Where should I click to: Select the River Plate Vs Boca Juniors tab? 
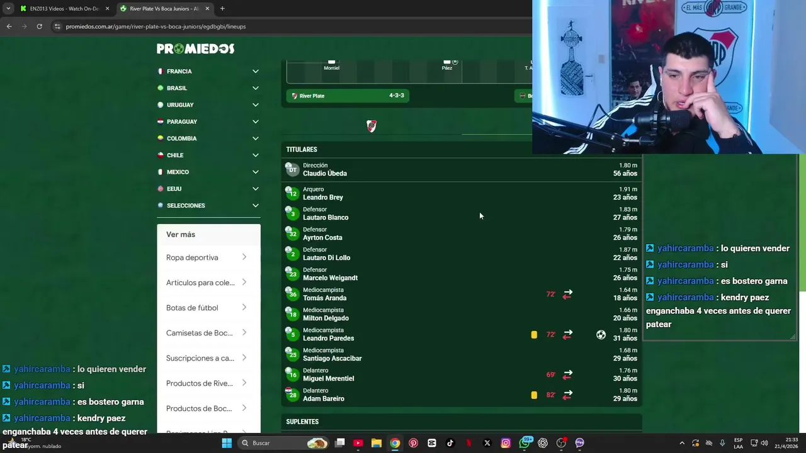[x=165, y=9]
